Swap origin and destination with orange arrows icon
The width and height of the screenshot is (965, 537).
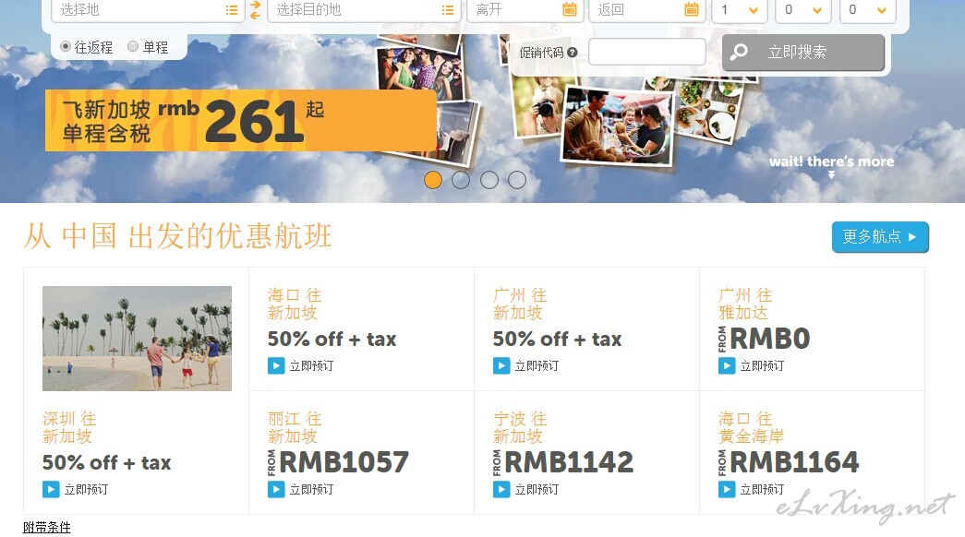[x=256, y=10]
